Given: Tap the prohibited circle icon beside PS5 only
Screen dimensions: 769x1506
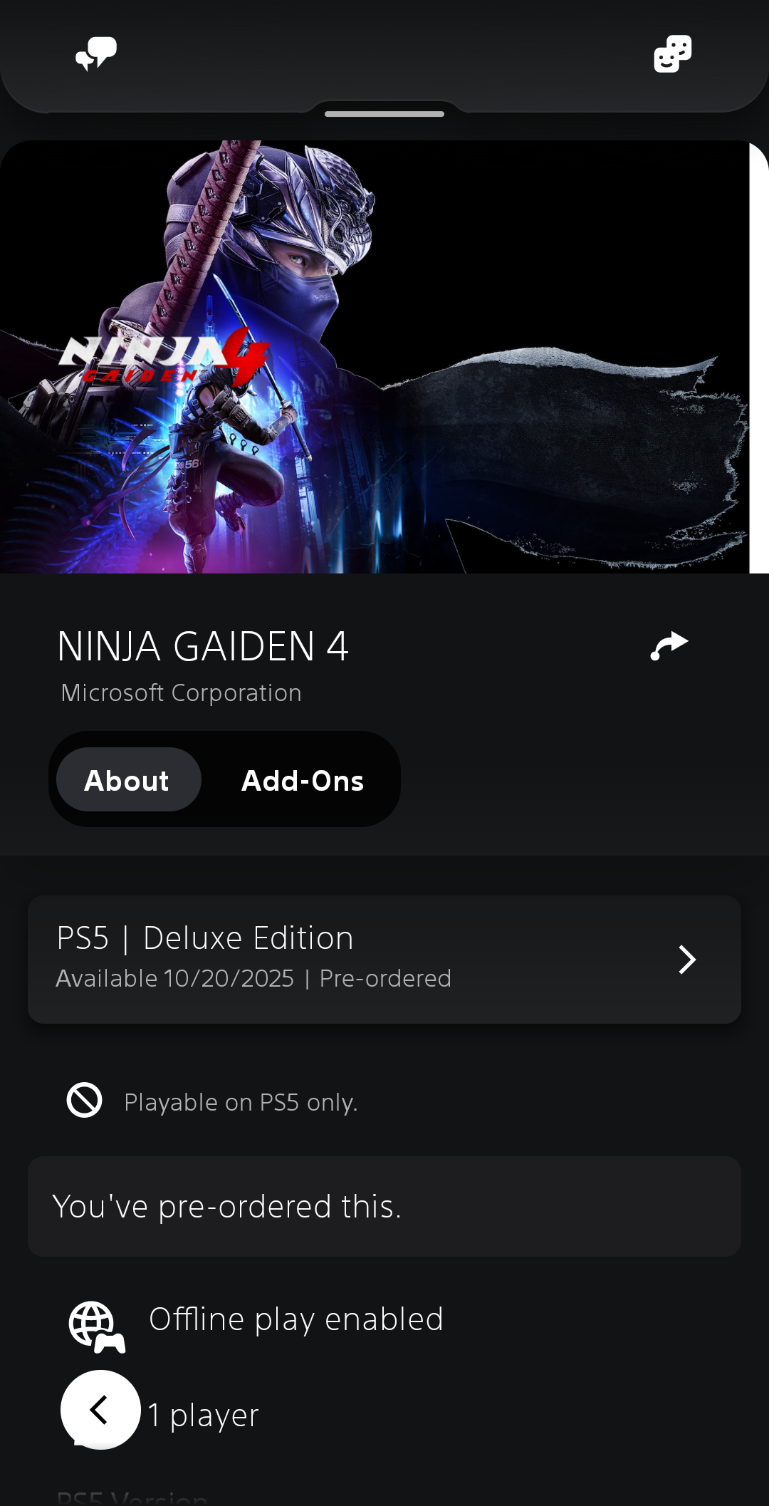Looking at the screenshot, I should pos(85,1101).
